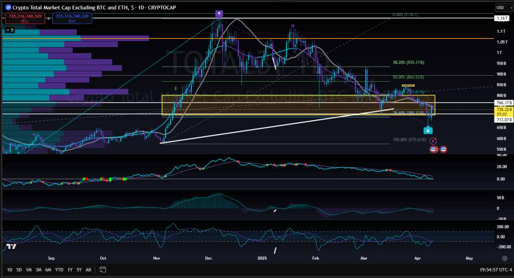The image size is (514, 278).
Task: Click the first US flag economic event icon
Action: point(433,149)
